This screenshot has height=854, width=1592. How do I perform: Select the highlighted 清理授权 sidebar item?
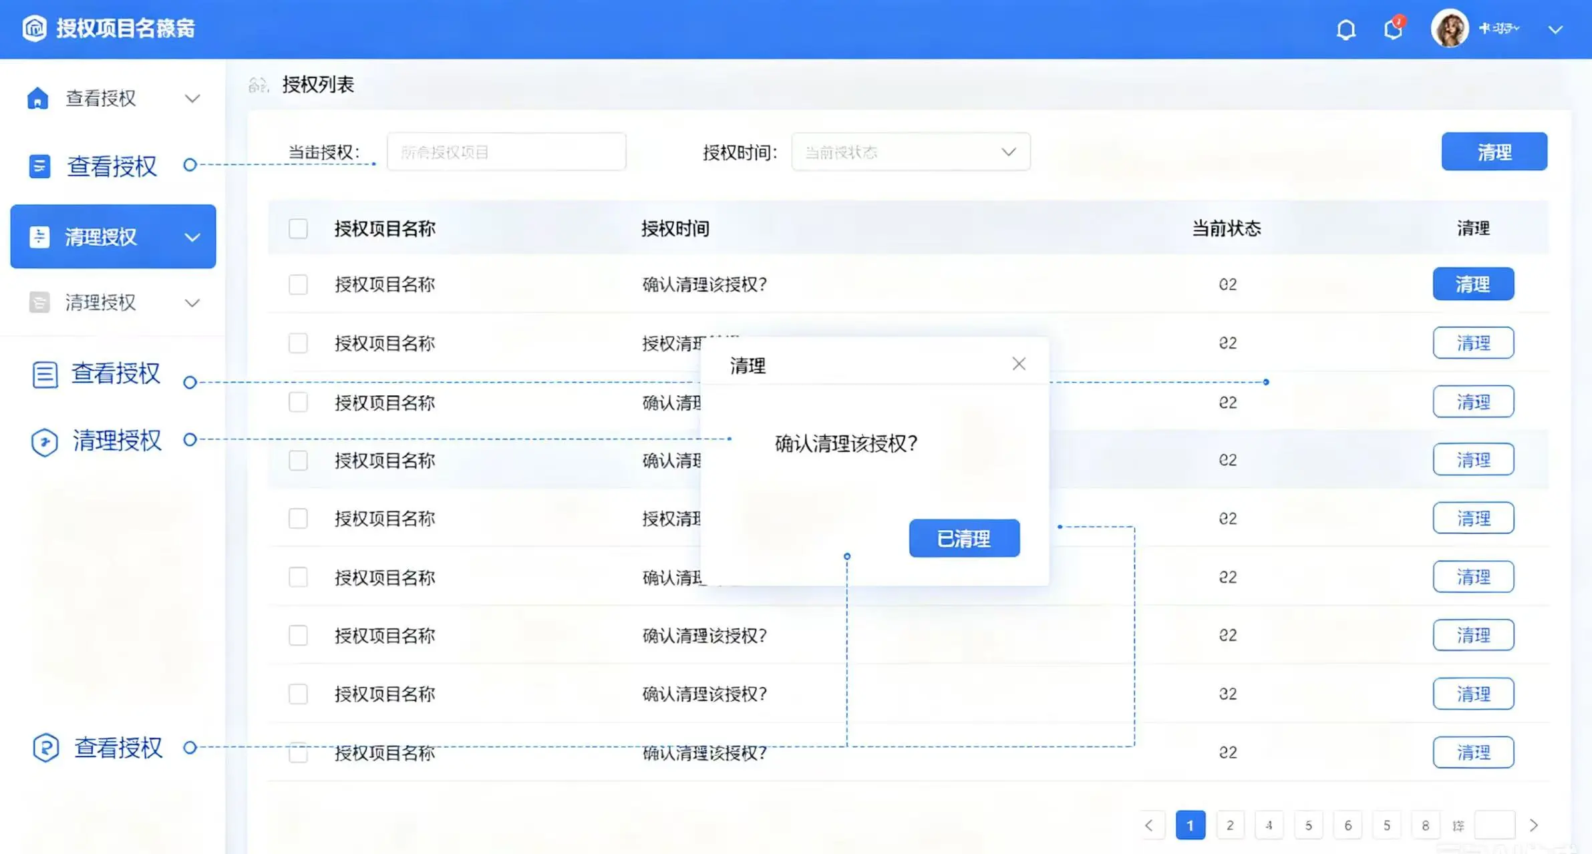coord(113,236)
